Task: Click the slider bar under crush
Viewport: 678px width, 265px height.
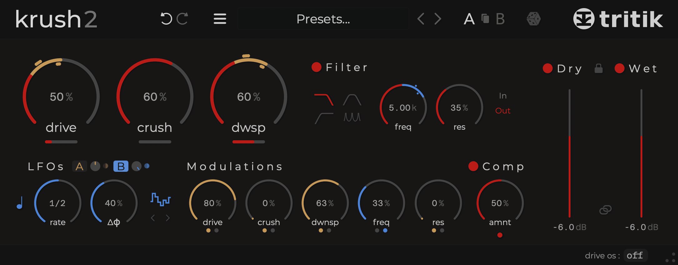Action: [155, 142]
